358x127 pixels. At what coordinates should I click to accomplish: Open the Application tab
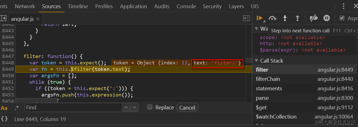[x=133, y=6]
